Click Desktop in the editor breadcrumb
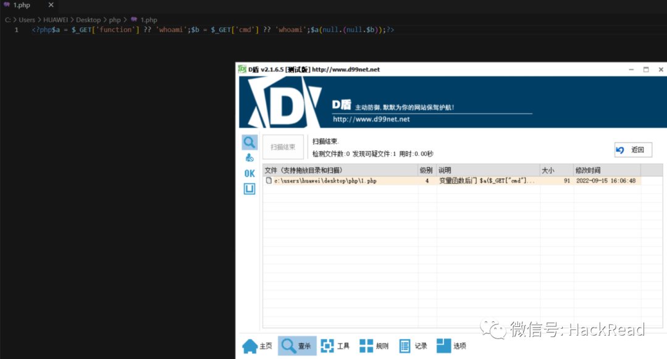667x359 pixels. click(x=88, y=20)
